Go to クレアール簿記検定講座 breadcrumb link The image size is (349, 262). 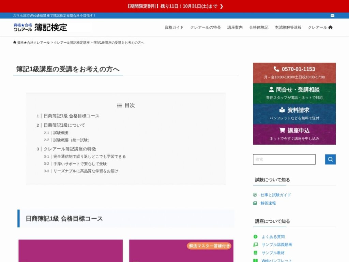point(72,43)
